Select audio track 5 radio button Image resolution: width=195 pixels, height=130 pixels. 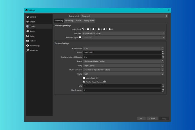click(x=104, y=29)
